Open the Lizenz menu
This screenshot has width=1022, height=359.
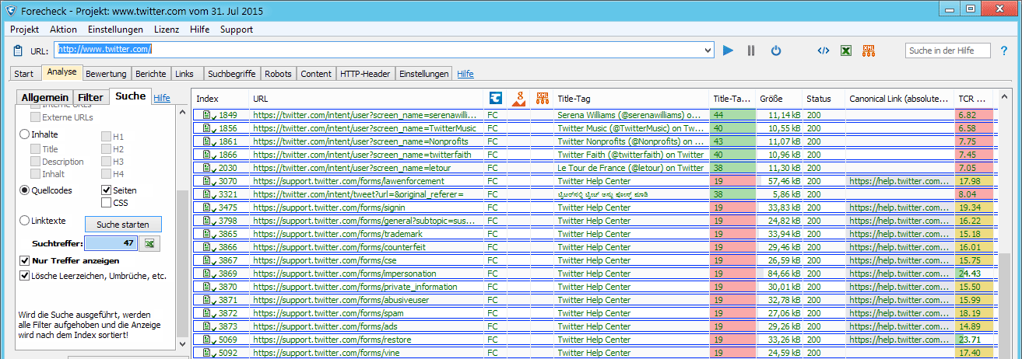(x=167, y=30)
